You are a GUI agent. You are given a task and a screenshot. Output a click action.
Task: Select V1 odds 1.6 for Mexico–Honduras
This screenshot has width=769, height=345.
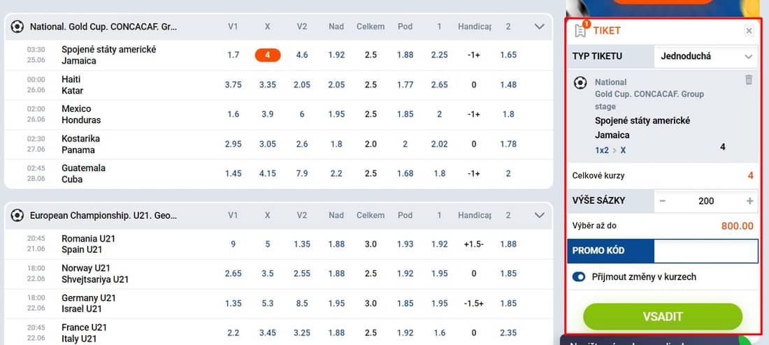(x=233, y=114)
